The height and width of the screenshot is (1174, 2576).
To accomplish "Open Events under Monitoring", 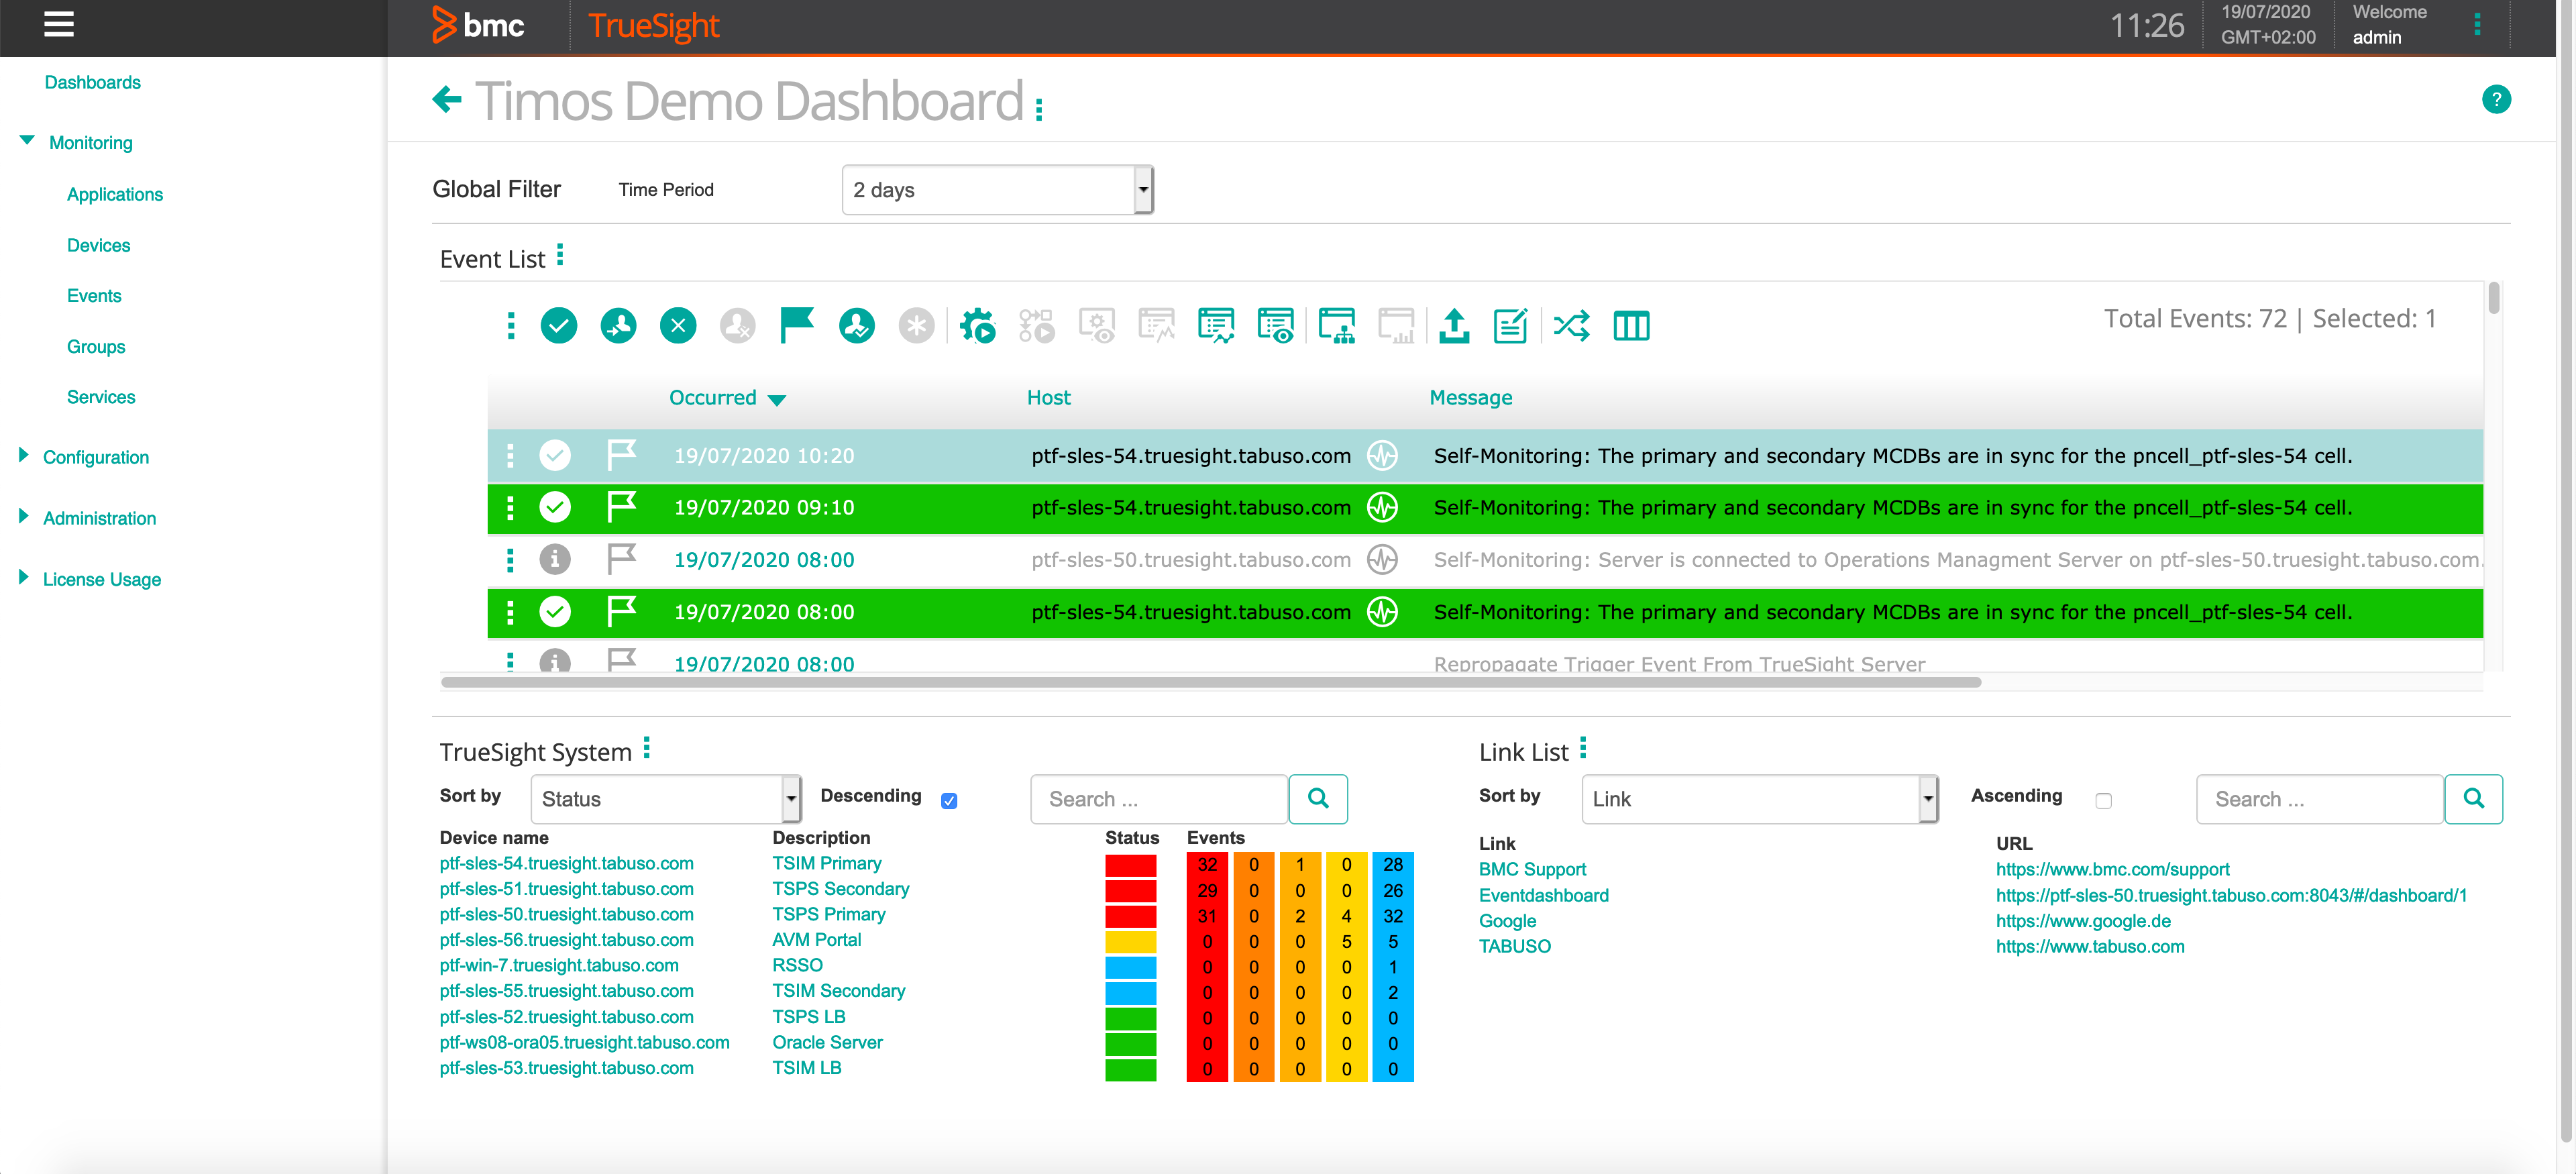I will pos(94,295).
